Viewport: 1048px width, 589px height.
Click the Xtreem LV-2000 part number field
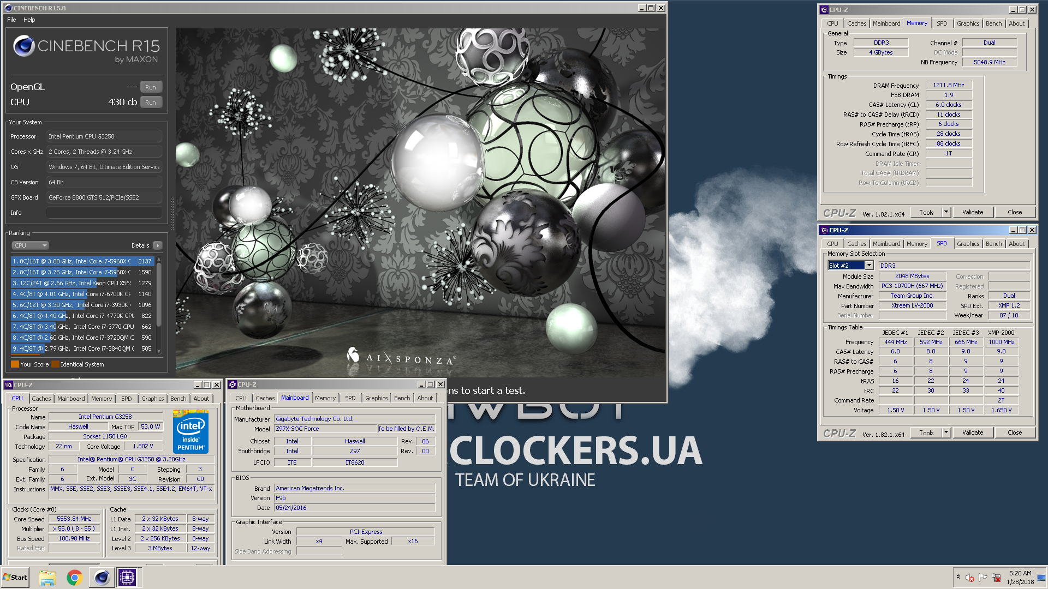coord(912,305)
